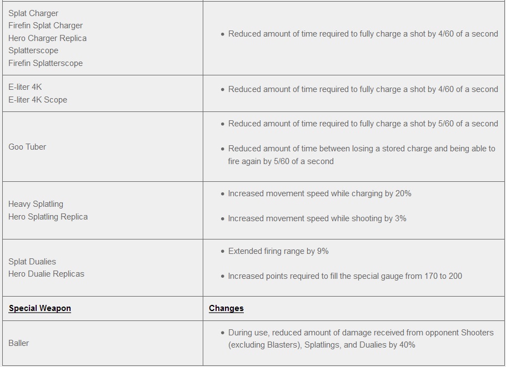
Task: Click the special gauge 170 to 200 line
Action: pyautogui.click(x=345, y=276)
